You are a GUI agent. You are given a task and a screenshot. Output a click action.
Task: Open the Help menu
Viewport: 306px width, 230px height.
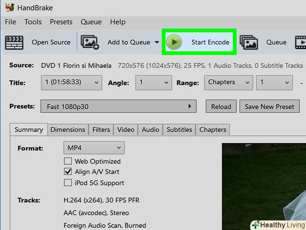(x=118, y=22)
